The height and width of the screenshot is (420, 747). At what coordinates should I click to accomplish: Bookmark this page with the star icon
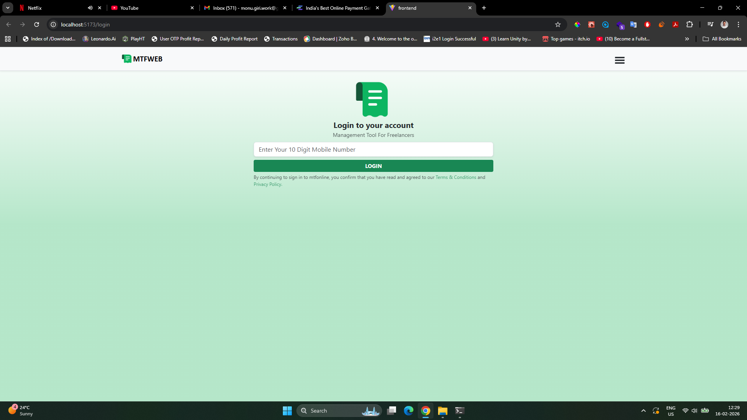click(x=558, y=24)
